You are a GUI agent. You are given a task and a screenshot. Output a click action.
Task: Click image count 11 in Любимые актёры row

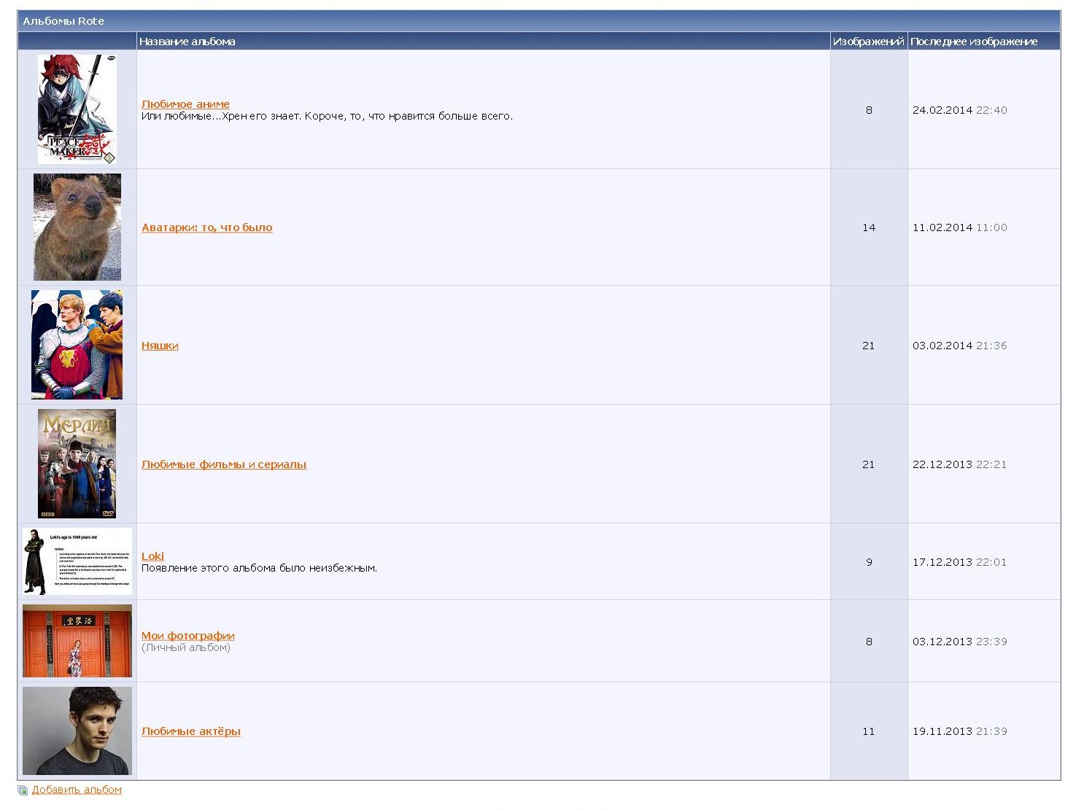coord(869,731)
